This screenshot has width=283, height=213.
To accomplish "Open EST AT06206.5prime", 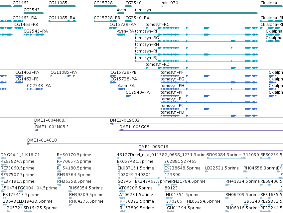I will 136,188.
